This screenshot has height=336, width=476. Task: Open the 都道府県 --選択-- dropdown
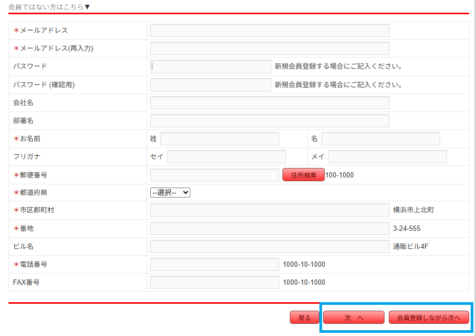click(170, 192)
